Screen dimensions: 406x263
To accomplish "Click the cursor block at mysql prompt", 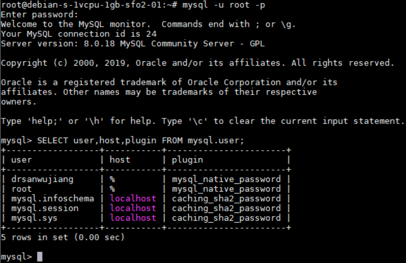I will [39, 257].
